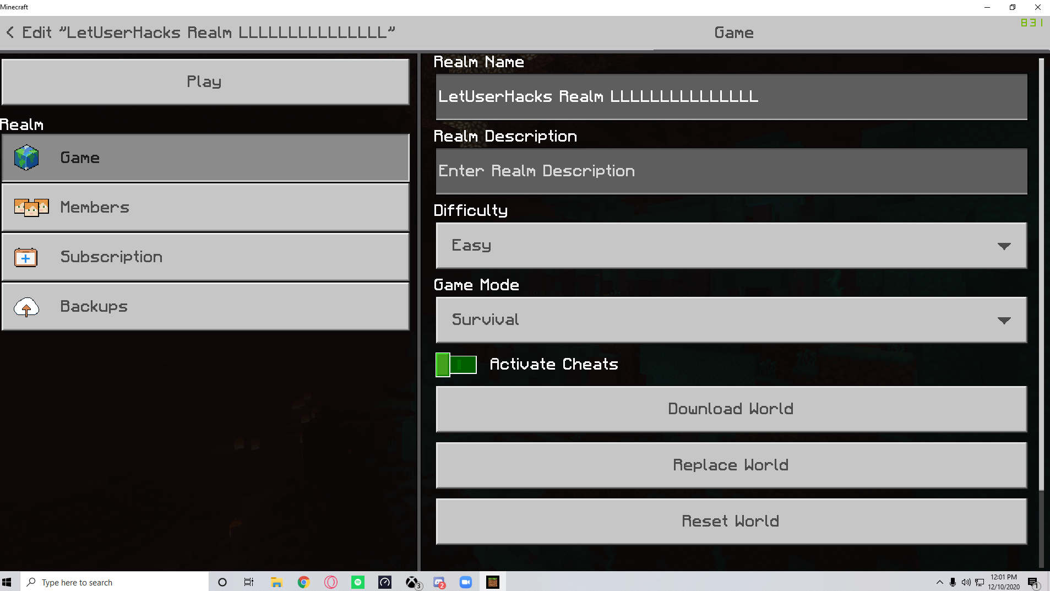1050x591 pixels.
Task: Click the microphone tray icon
Action: pyautogui.click(x=953, y=582)
